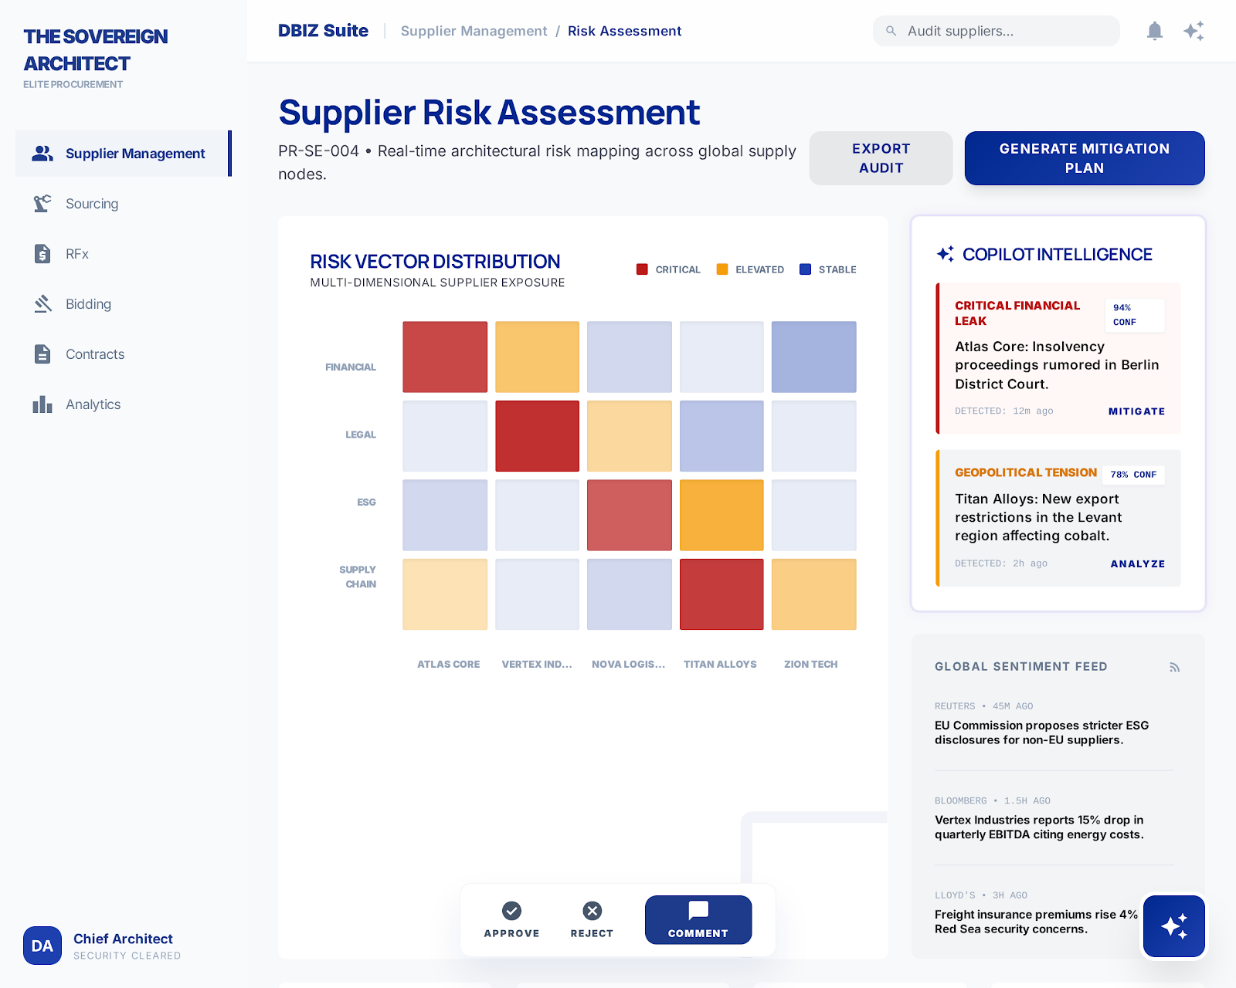Click TITAN ALLOYS column label
The width and height of the screenshot is (1236, 988).
click(720, 665)
